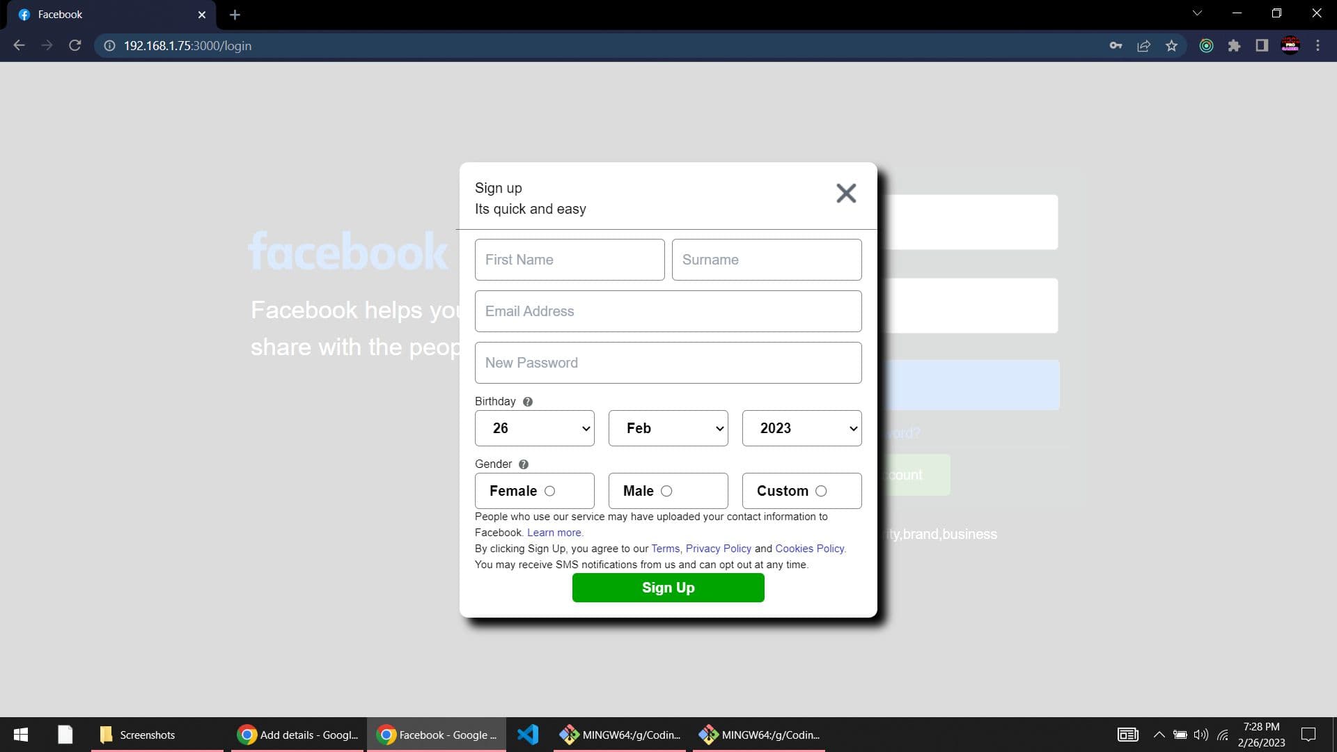
Task: Switch to Facebook Chrome window in taskbar
Action: 437,735
